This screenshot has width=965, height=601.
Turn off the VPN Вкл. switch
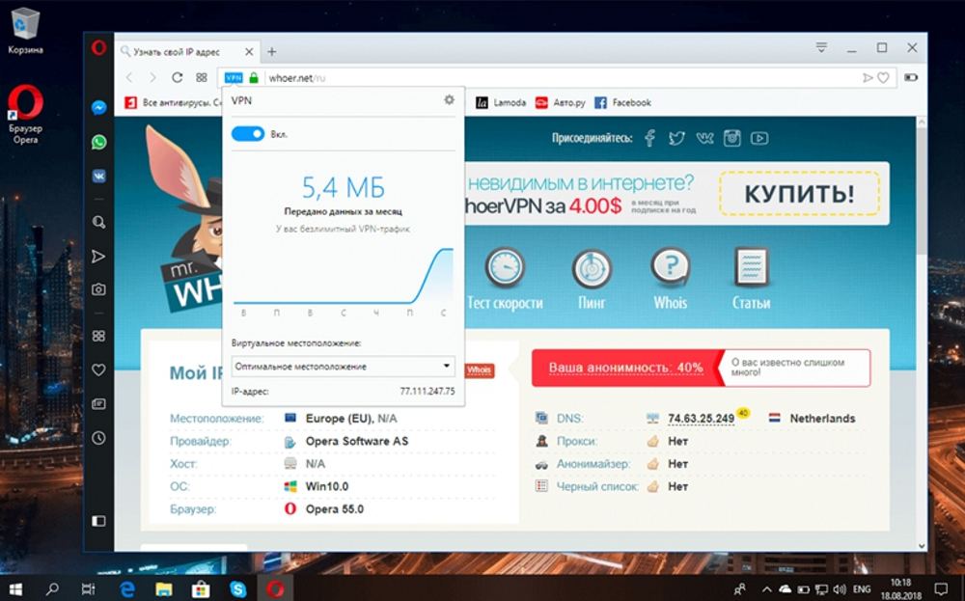click(x=247, y=134)
